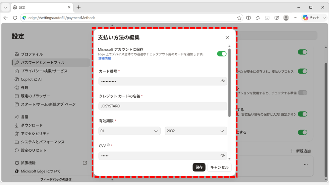Close the 支払い方法の編集 dialog
The width and height of the screenshot is (329, 185).
click(x=227, y=38)
